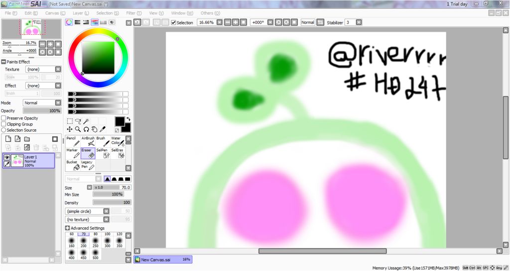Toggle the color swatches panel icon
This screenshot has width=510, height=271.
[103, 22]
